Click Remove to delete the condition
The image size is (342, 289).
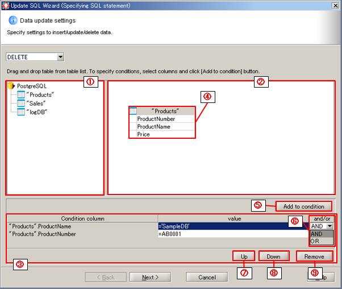click(x=314, y=257)
